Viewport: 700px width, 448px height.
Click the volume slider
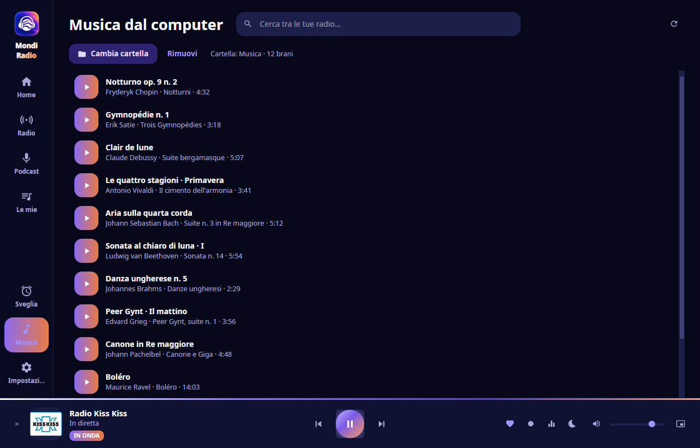637,424
